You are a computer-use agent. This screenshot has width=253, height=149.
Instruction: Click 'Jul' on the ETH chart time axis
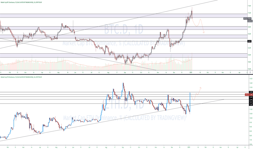point(89,147)
